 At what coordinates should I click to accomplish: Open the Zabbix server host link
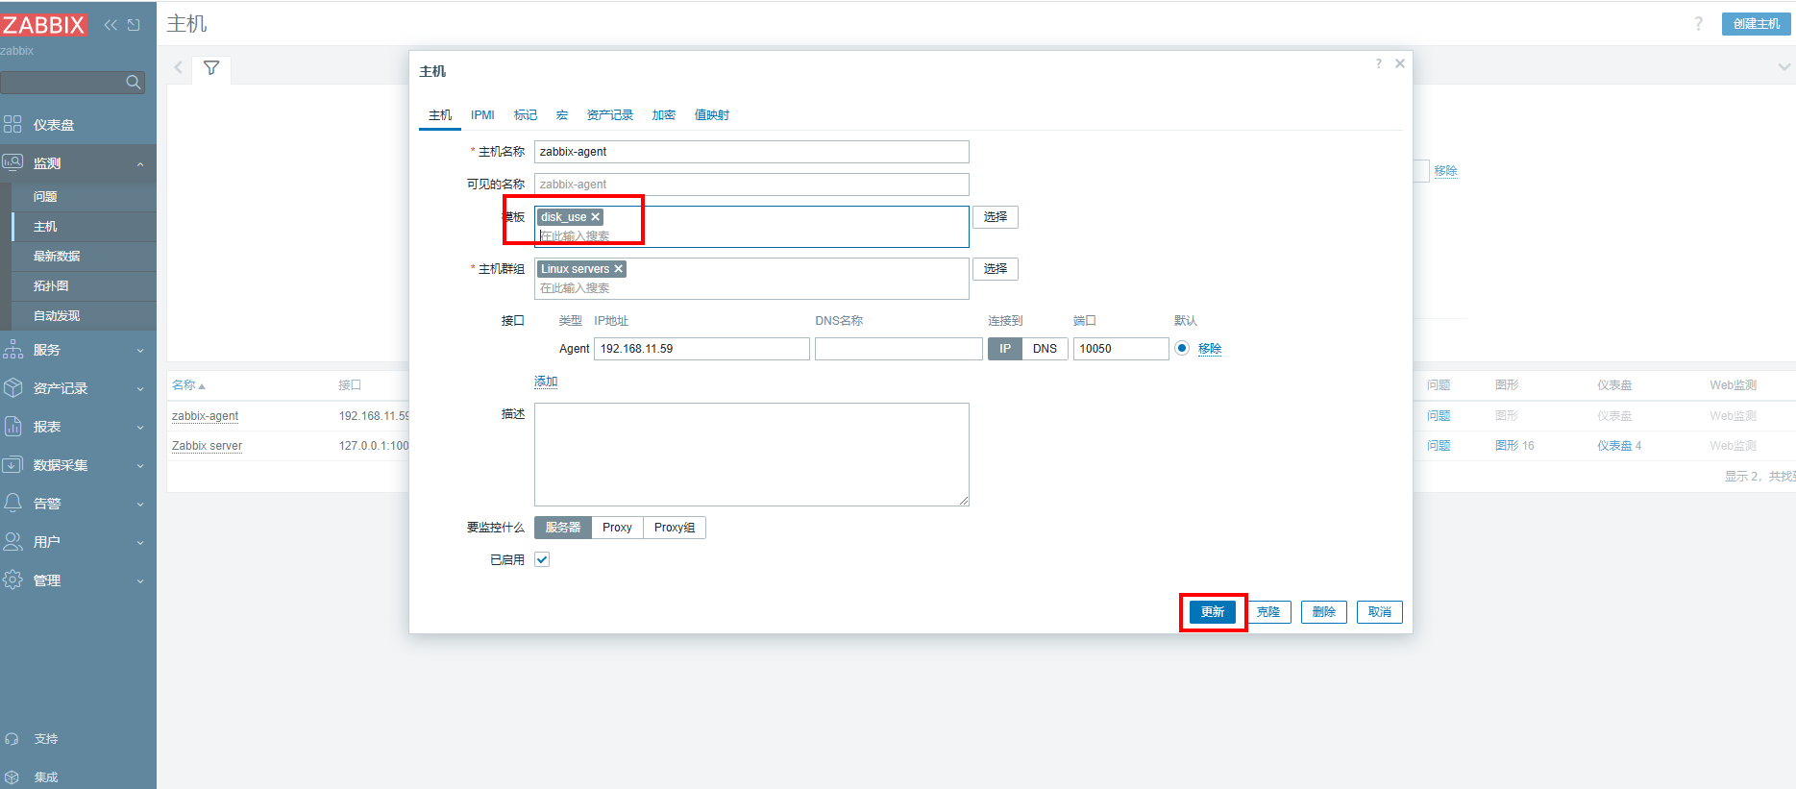tap(207, 446)
